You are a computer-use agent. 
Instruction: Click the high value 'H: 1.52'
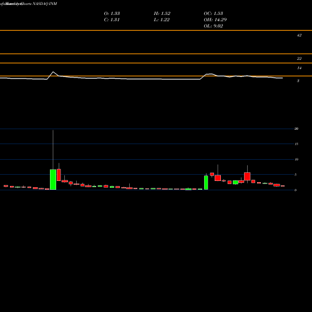tap(162, 13)
